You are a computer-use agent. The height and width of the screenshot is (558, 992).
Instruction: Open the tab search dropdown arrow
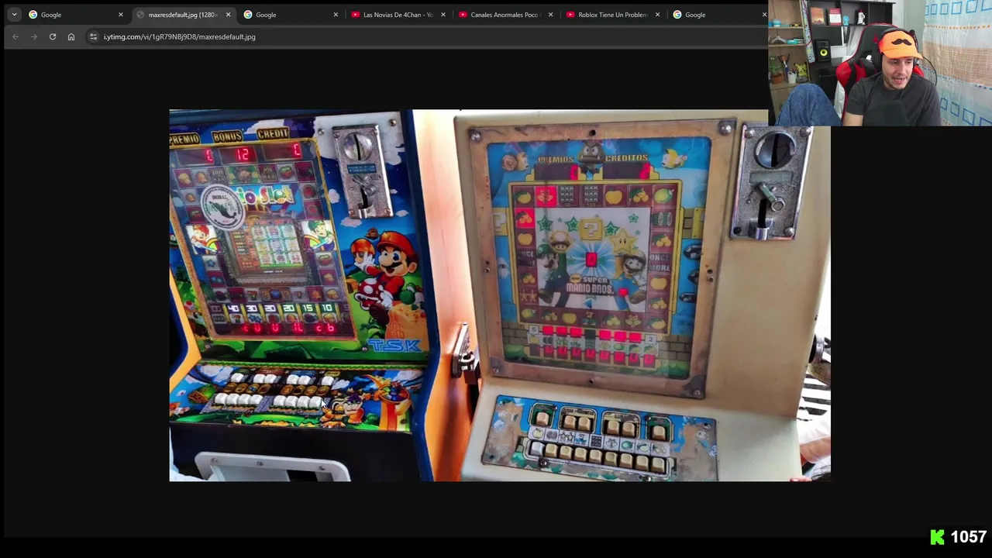click(x=14, y=15)
